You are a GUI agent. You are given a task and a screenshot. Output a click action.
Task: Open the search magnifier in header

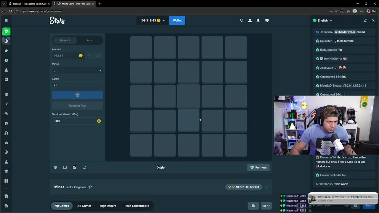coord(242,20)
